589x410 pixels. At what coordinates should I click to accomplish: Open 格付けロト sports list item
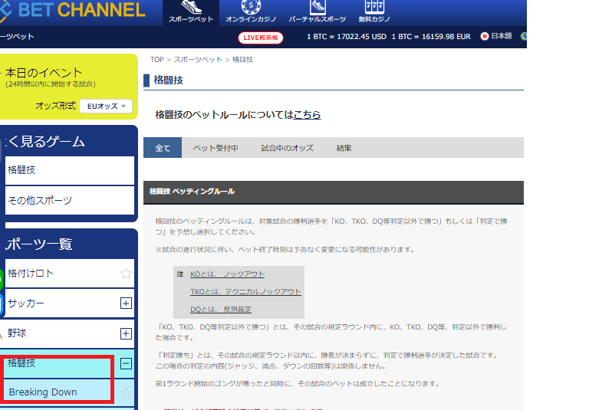pyautogui.click(x=70, y=274)
